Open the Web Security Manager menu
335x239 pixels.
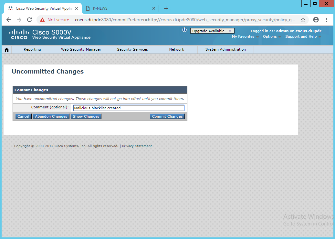pos(81,49)
